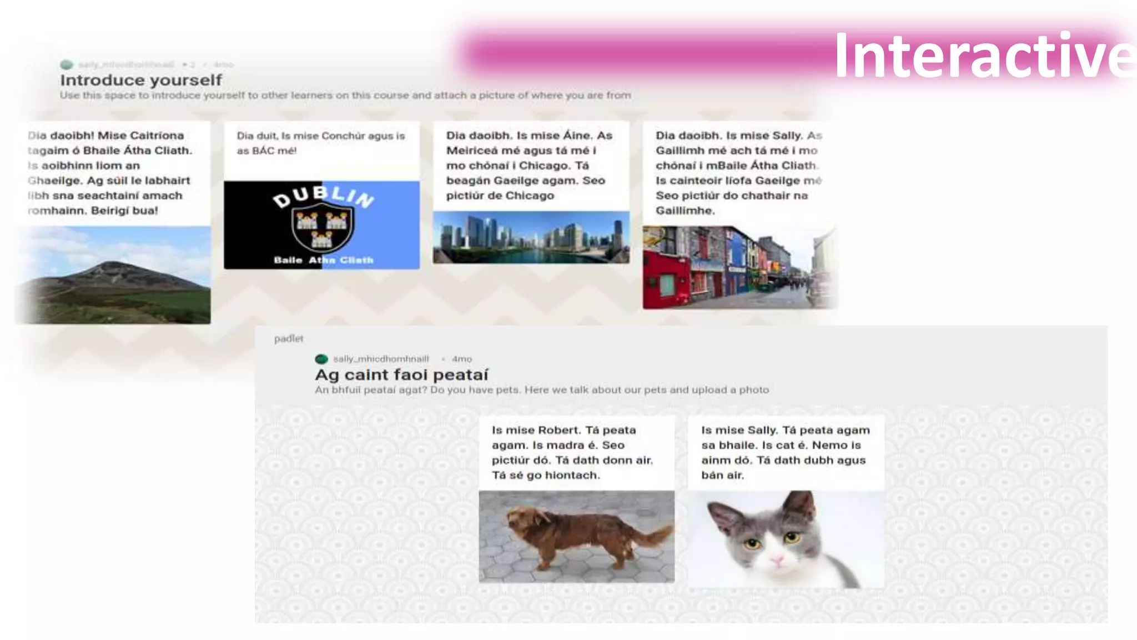The height and width of the screenshot is (640, 1137).
Task: Open sally_mhicdhomhnaill profile link on pets board
Action: point(381,359)
